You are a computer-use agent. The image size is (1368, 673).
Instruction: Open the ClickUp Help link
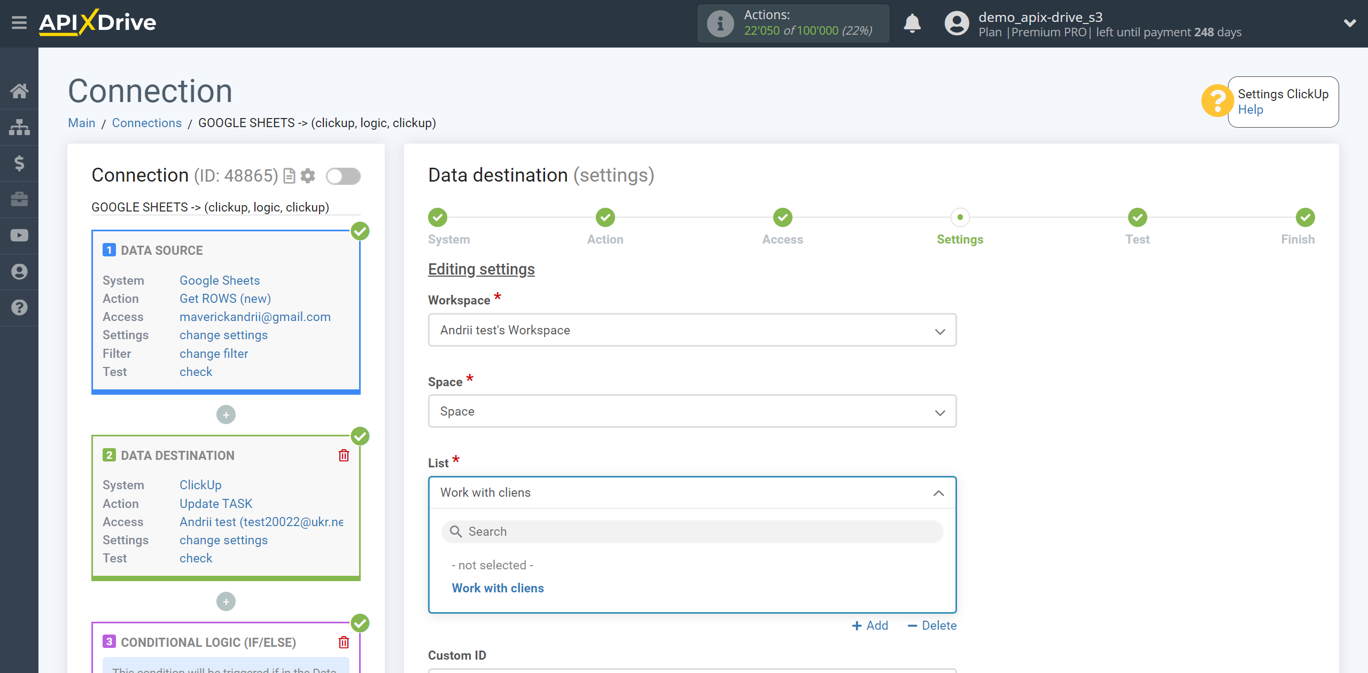coord(1250,109)
